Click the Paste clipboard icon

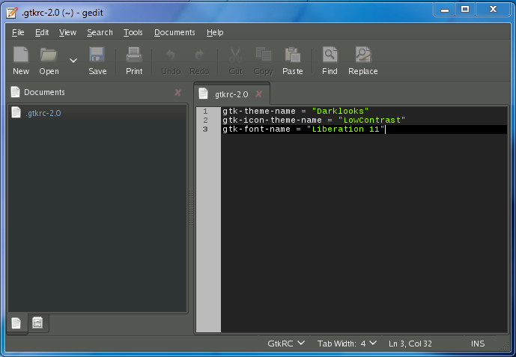[x=292, y=55]
